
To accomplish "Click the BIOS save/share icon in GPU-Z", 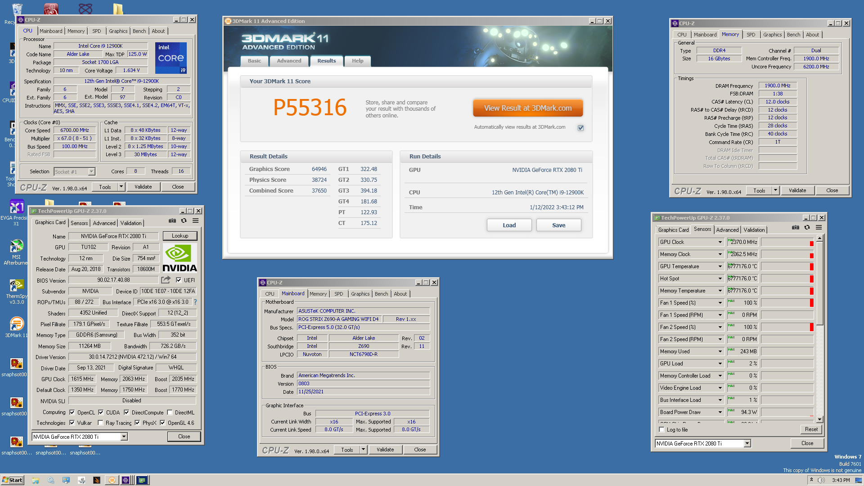I will [x=166, y=280].
